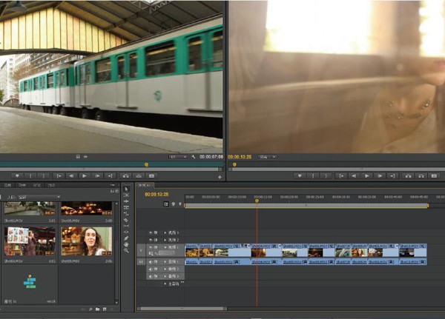Viewport: 445px width, 319px height.
Task: Mute speaker on 音频 1 track
Action: [151, 262]
